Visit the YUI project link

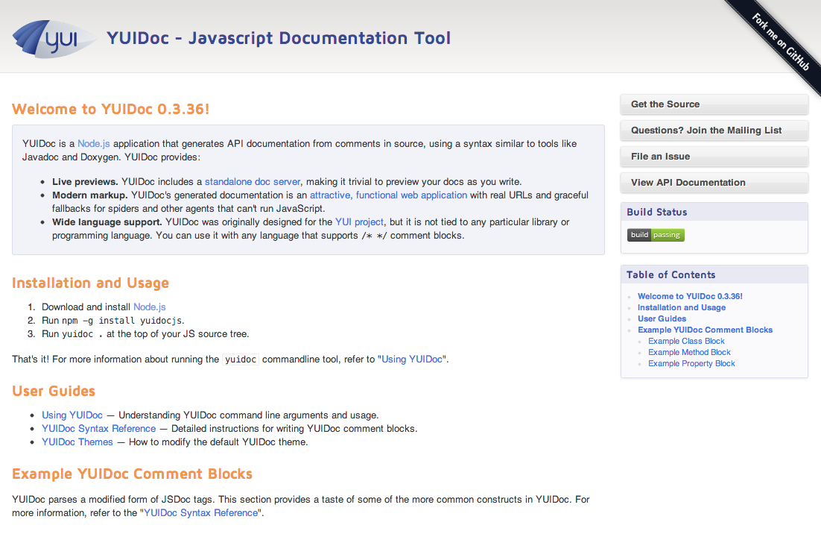(x=359, y=222)
